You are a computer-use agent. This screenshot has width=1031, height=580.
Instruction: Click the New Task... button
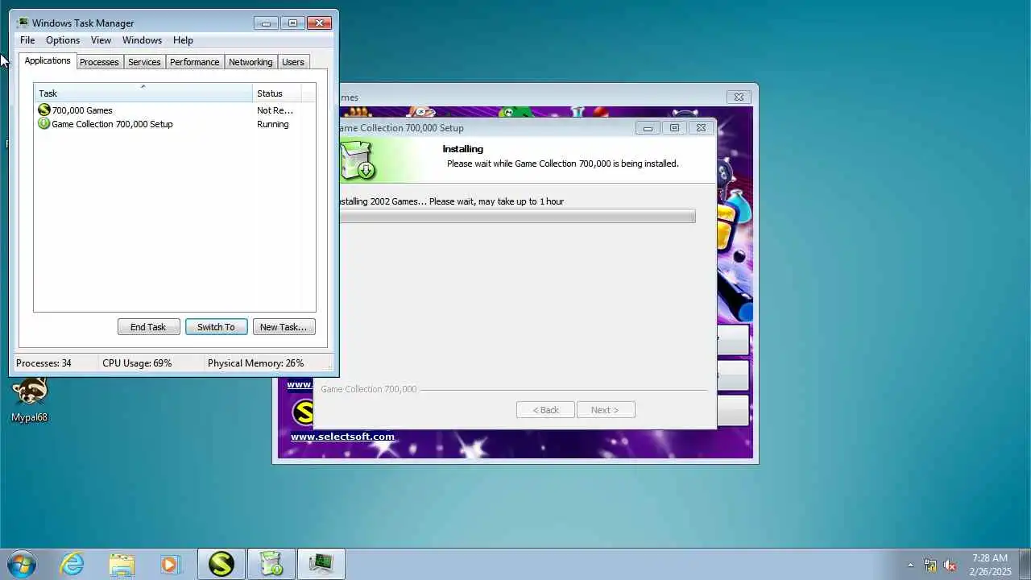pos(284,326)
